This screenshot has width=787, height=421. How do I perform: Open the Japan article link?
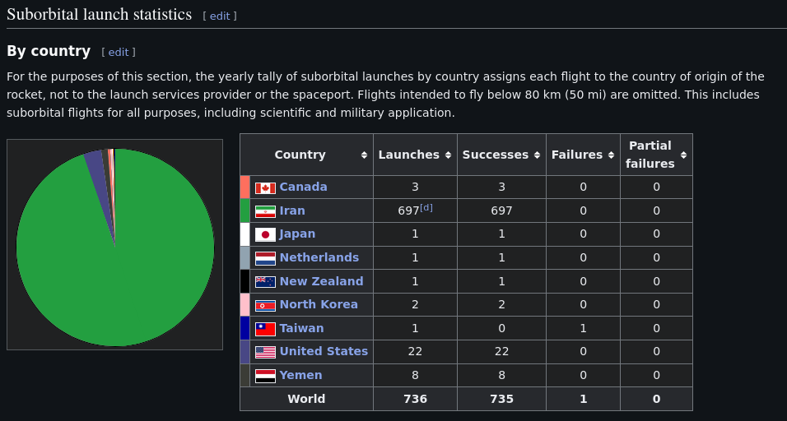[297, 234]
